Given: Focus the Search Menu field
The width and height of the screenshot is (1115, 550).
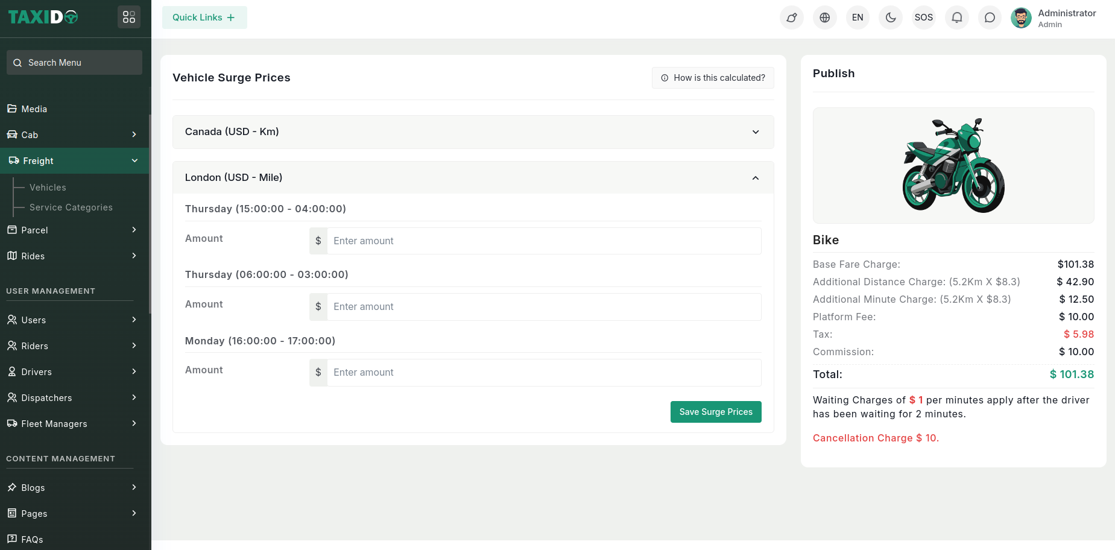Looking at the screenshot, I should [x=75, y=63].
